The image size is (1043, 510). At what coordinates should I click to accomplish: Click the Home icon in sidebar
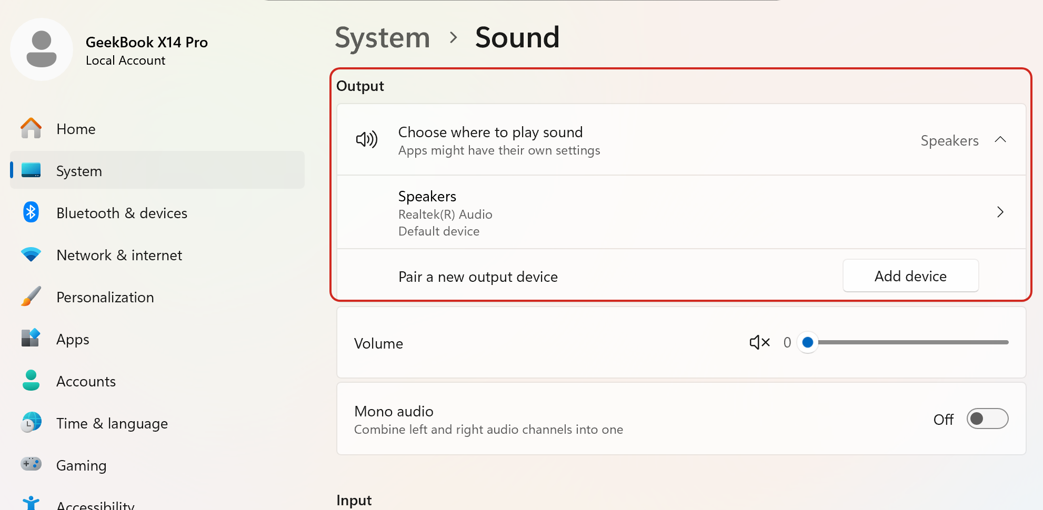[x=31, y=128]
